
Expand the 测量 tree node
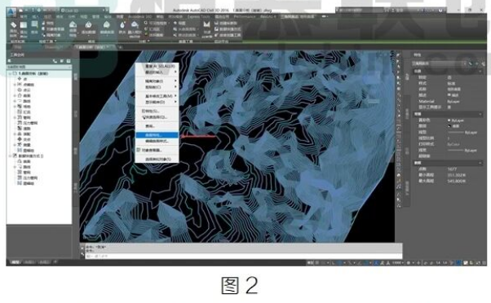15,145
